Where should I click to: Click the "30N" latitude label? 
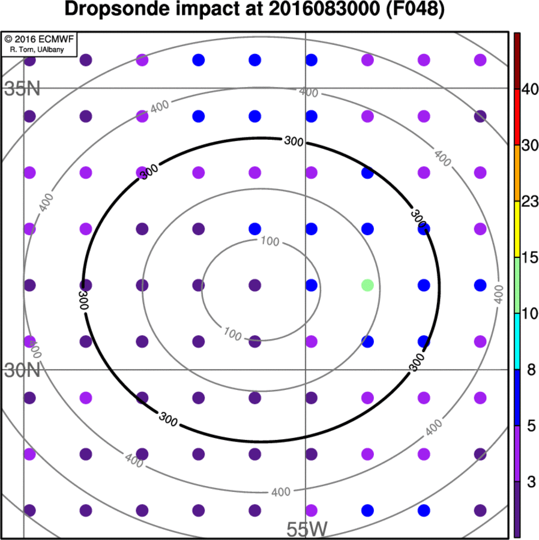[x=22, y=371]
